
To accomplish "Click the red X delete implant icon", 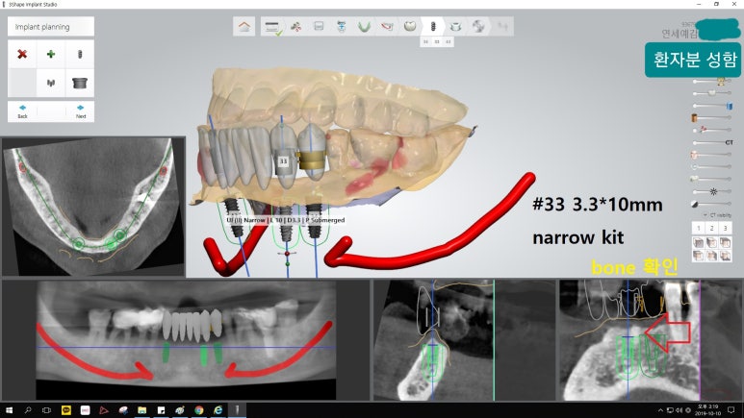I will [22, 55].
